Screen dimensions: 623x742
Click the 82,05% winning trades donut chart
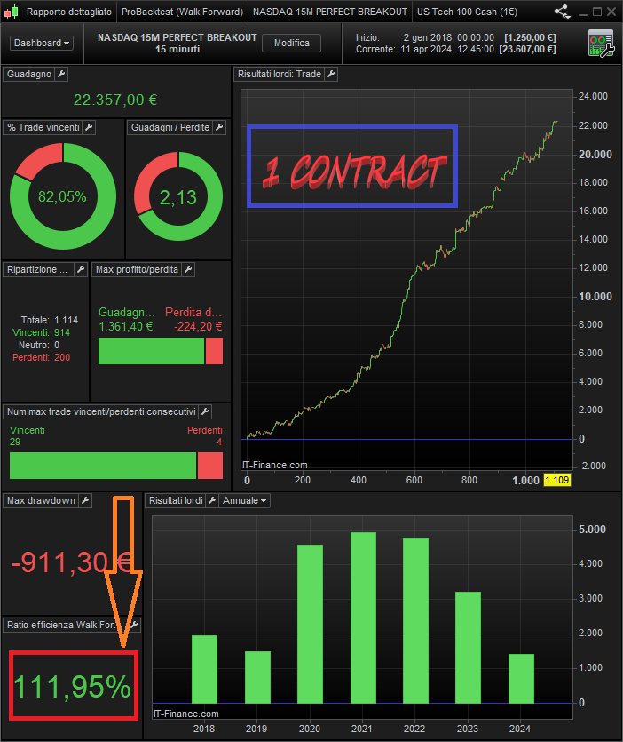pyautogui.click(x=63, y=196)
